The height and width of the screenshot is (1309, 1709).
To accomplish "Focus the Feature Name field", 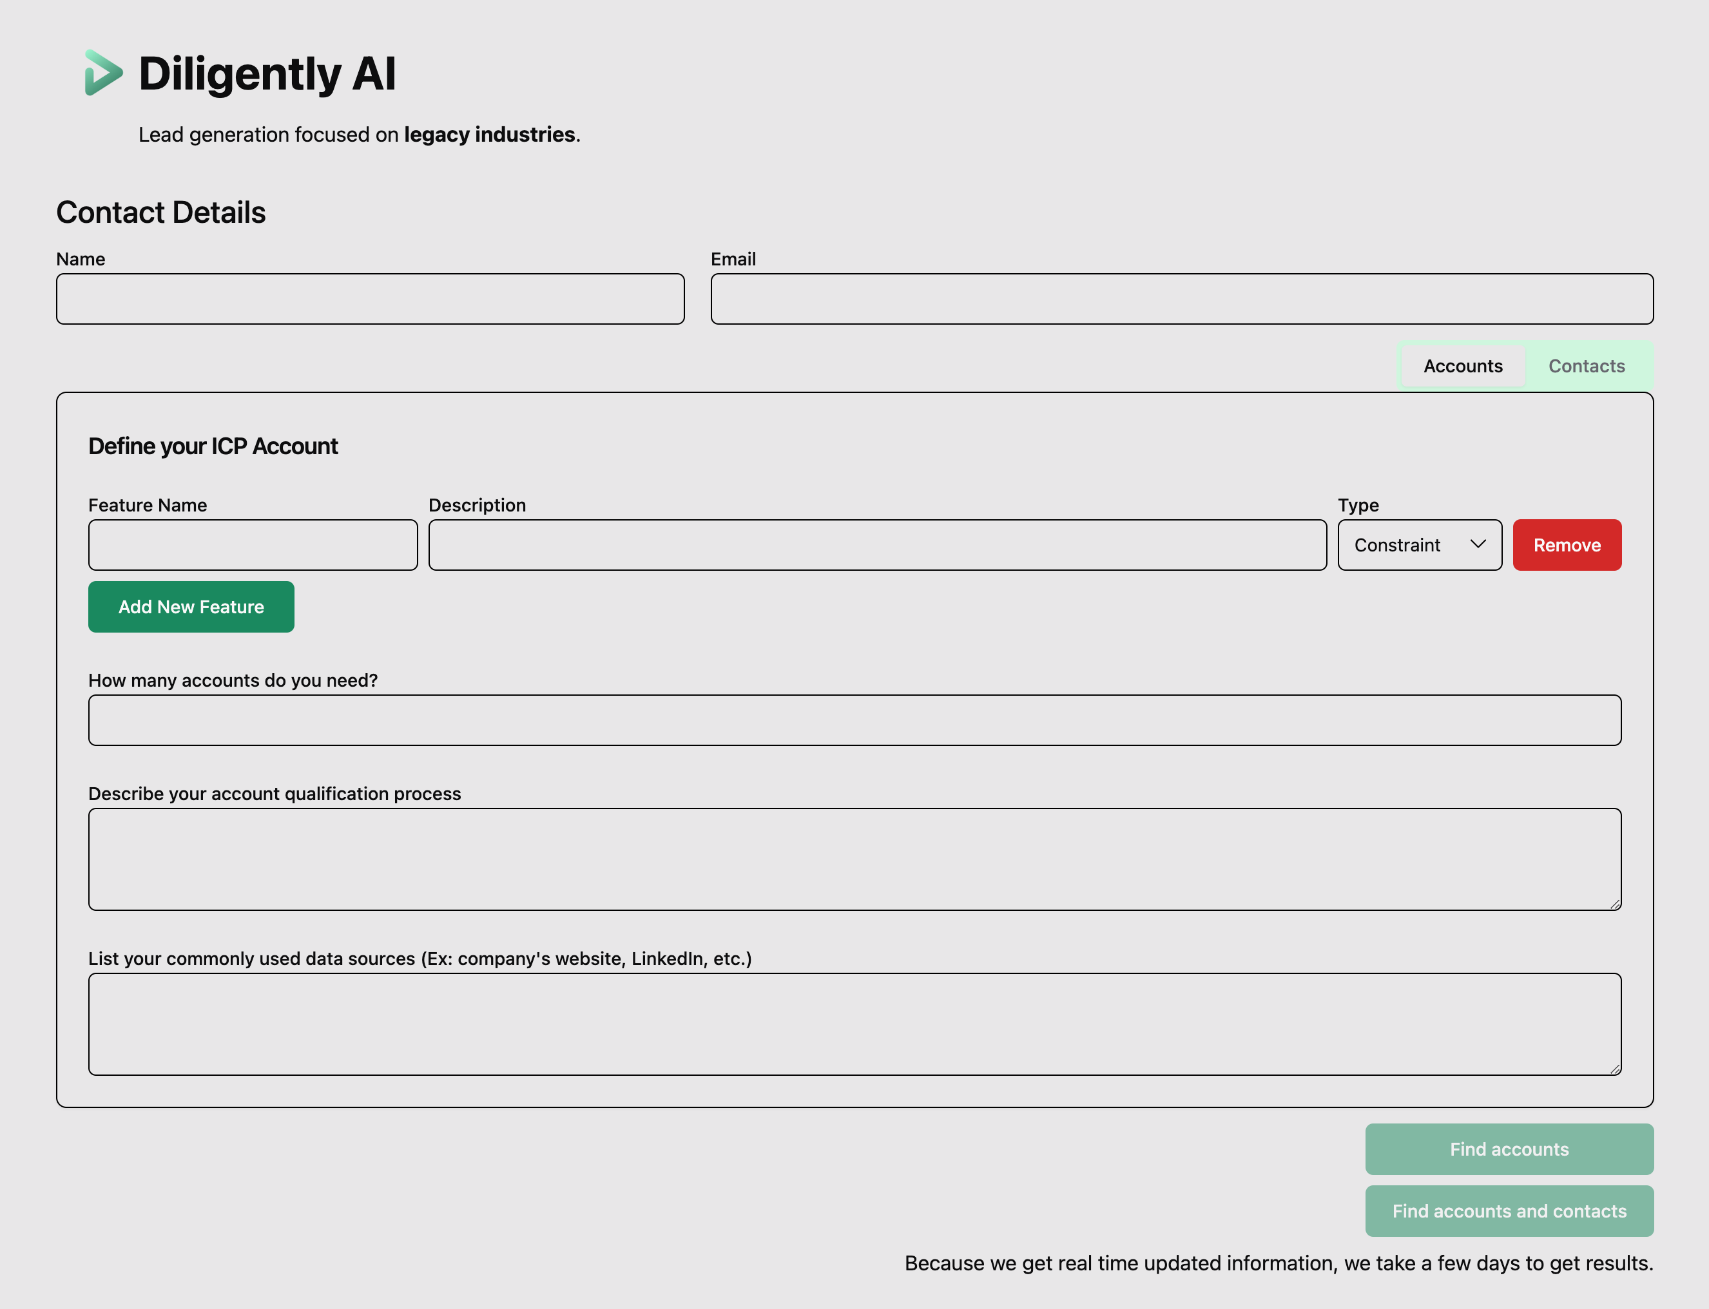I will 253,544.
